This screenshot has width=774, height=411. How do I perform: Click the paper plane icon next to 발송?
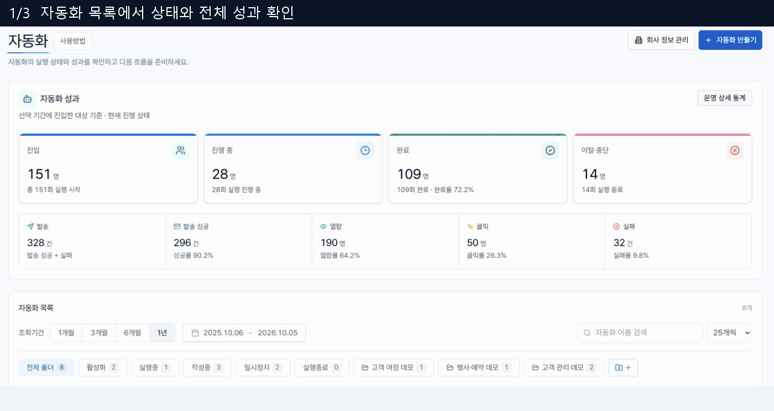pyautogui.click(x=30, y=226)
